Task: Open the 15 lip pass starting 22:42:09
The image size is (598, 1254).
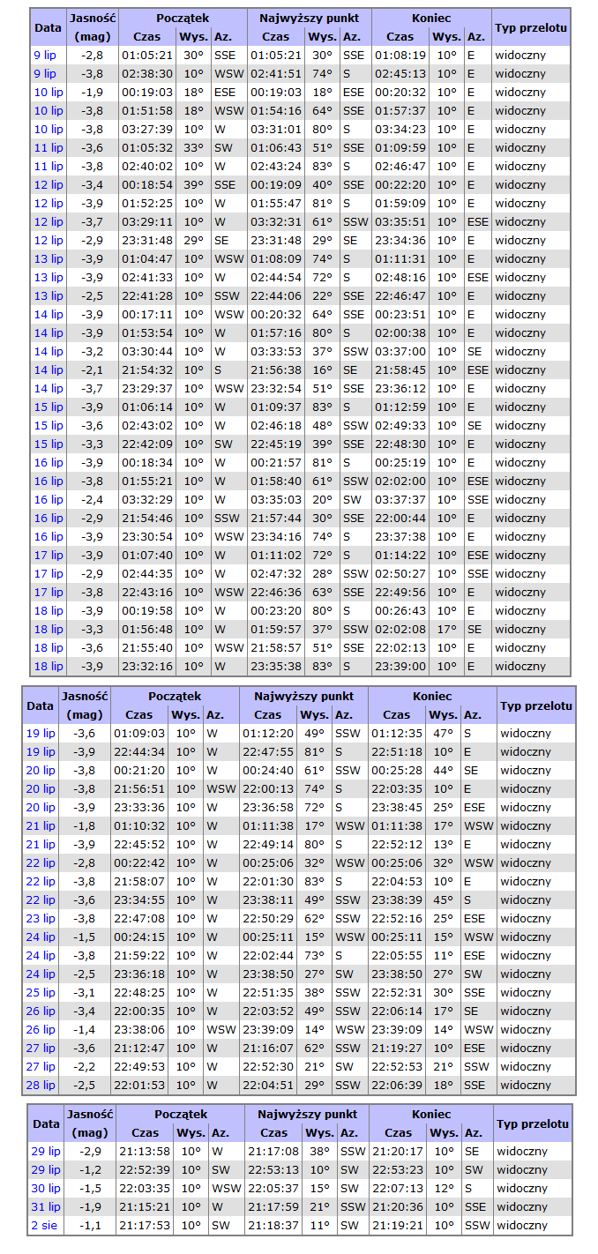Action: point(49,444)
